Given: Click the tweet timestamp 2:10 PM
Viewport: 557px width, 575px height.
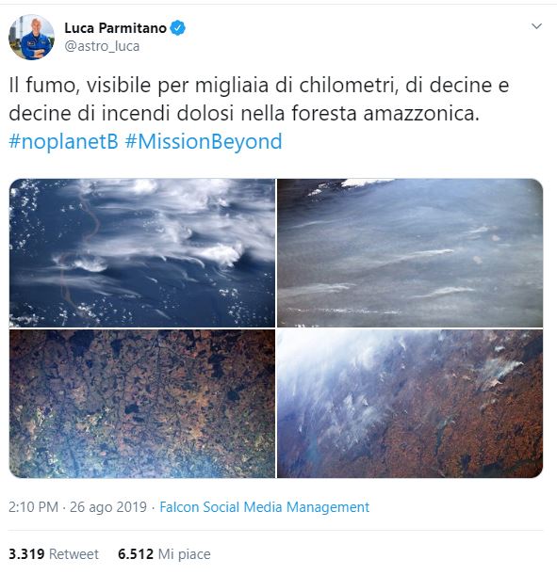Looking at the screenshot, I should [33, 507].
